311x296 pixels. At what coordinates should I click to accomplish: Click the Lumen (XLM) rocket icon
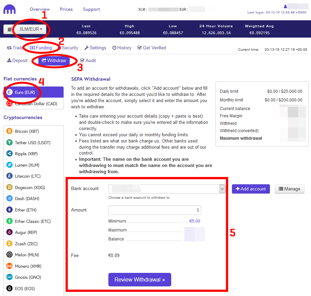tap(9, 165)
